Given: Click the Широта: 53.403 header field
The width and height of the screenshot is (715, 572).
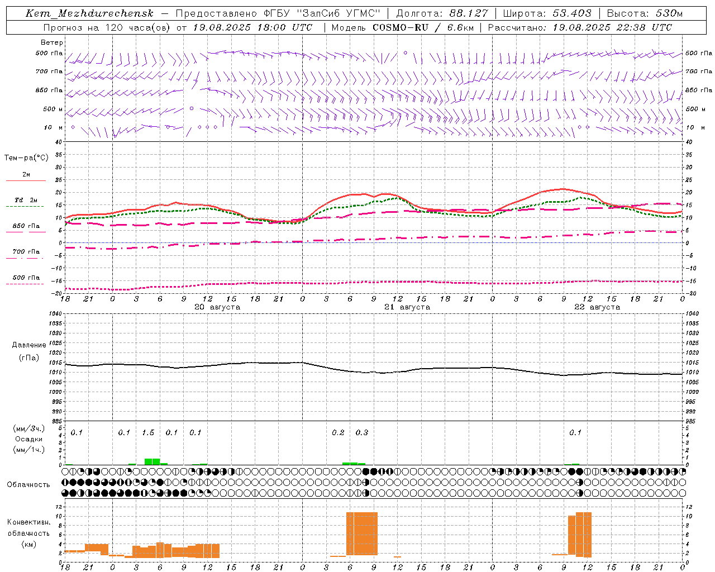Looking at the screenshot, I should pyautogui.click(x=547, y=13).
